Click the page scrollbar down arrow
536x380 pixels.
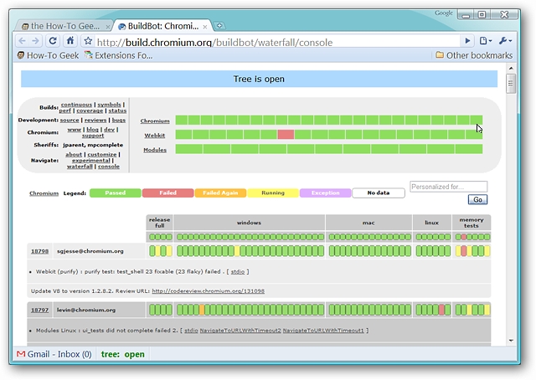[x=511, y=341]
